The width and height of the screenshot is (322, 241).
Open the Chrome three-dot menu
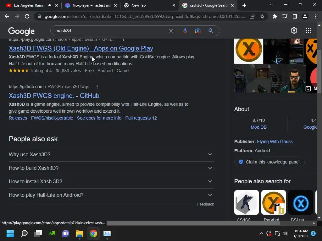click(315, 16)
